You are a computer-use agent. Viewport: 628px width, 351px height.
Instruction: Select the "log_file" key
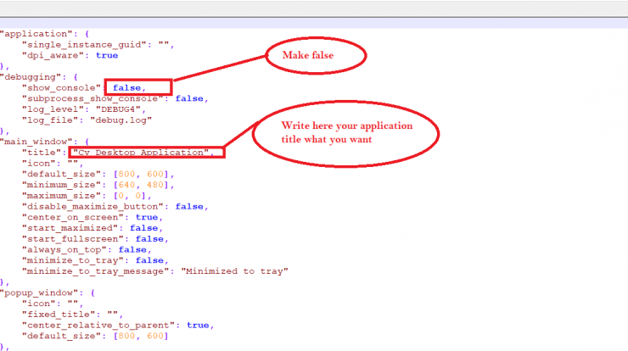point(50,120)
